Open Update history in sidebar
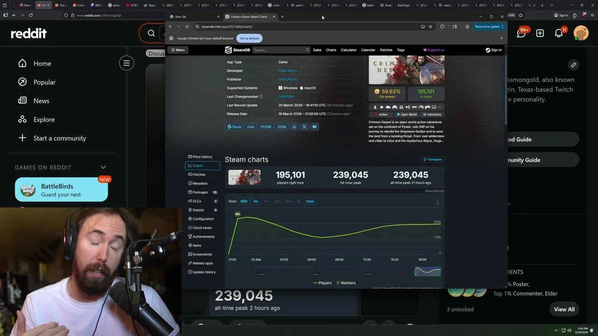Viewport: 598px width, 336px height. click(x=202, y=272)
